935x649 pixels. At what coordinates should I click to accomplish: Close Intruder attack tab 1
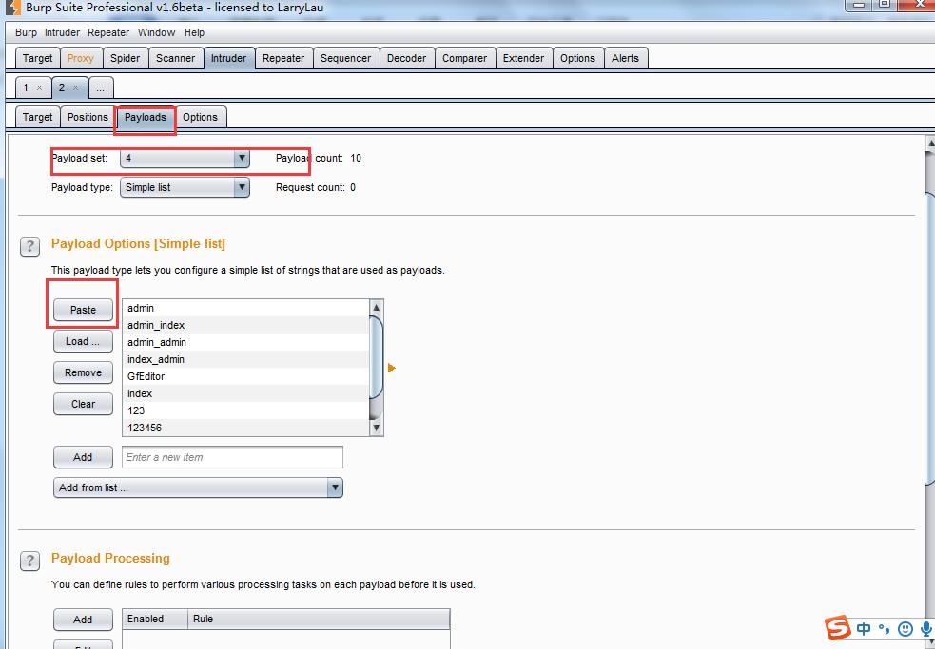[x=39, y=88]
